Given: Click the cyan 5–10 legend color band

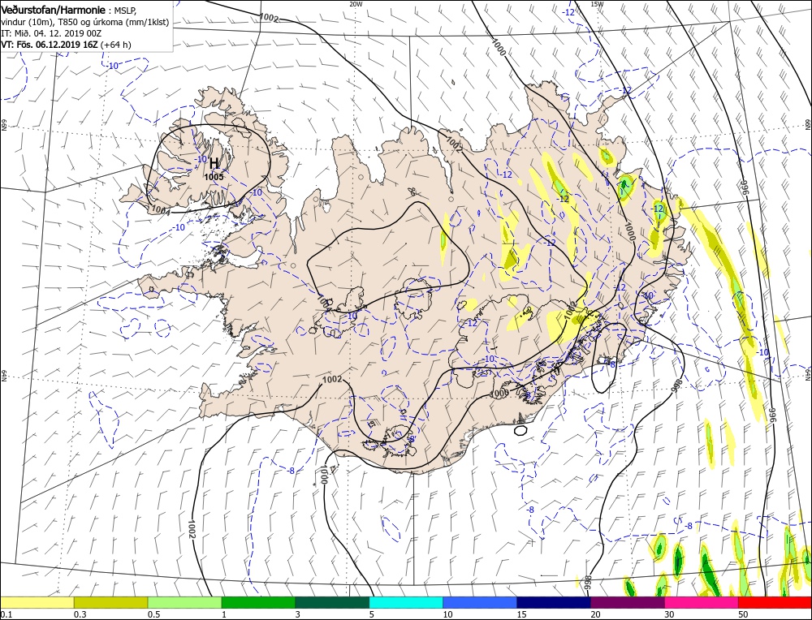Looking at the screenshot, I should point(406,602).
